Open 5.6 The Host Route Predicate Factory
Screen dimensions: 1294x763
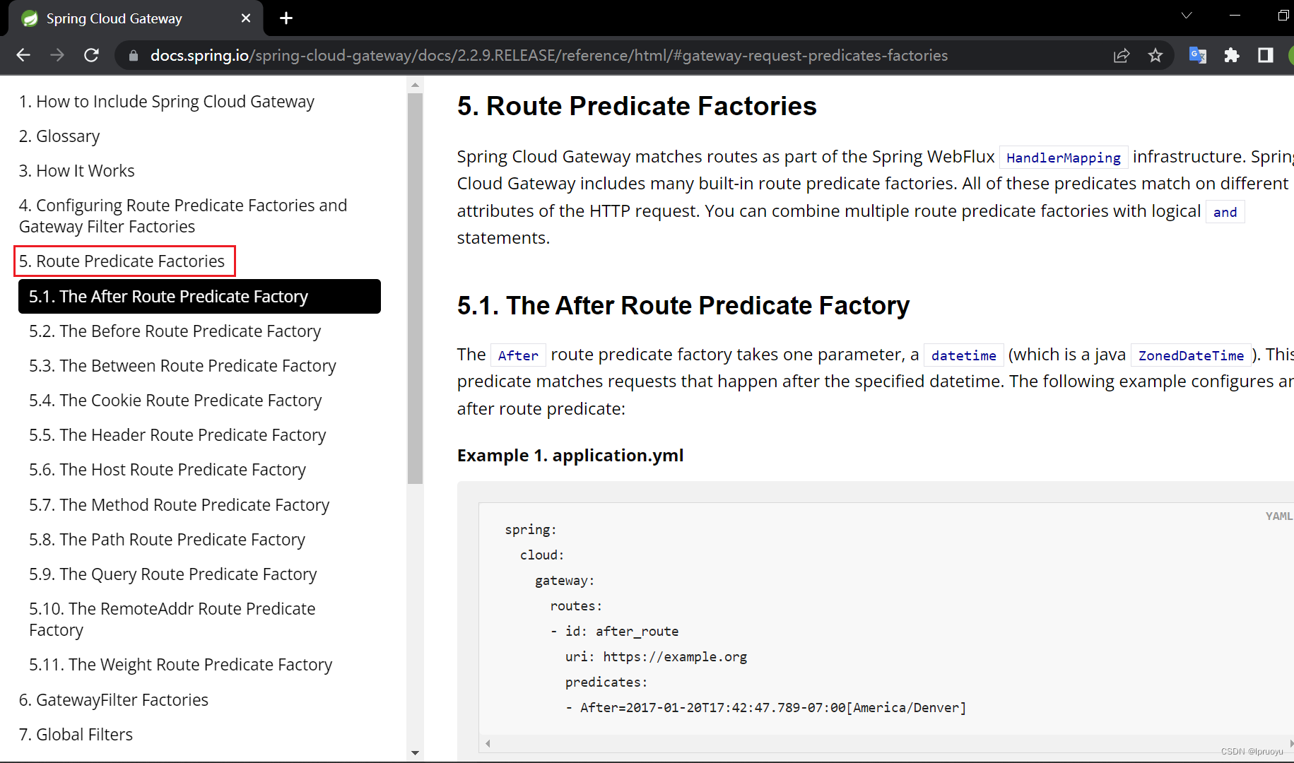point(167,470)
